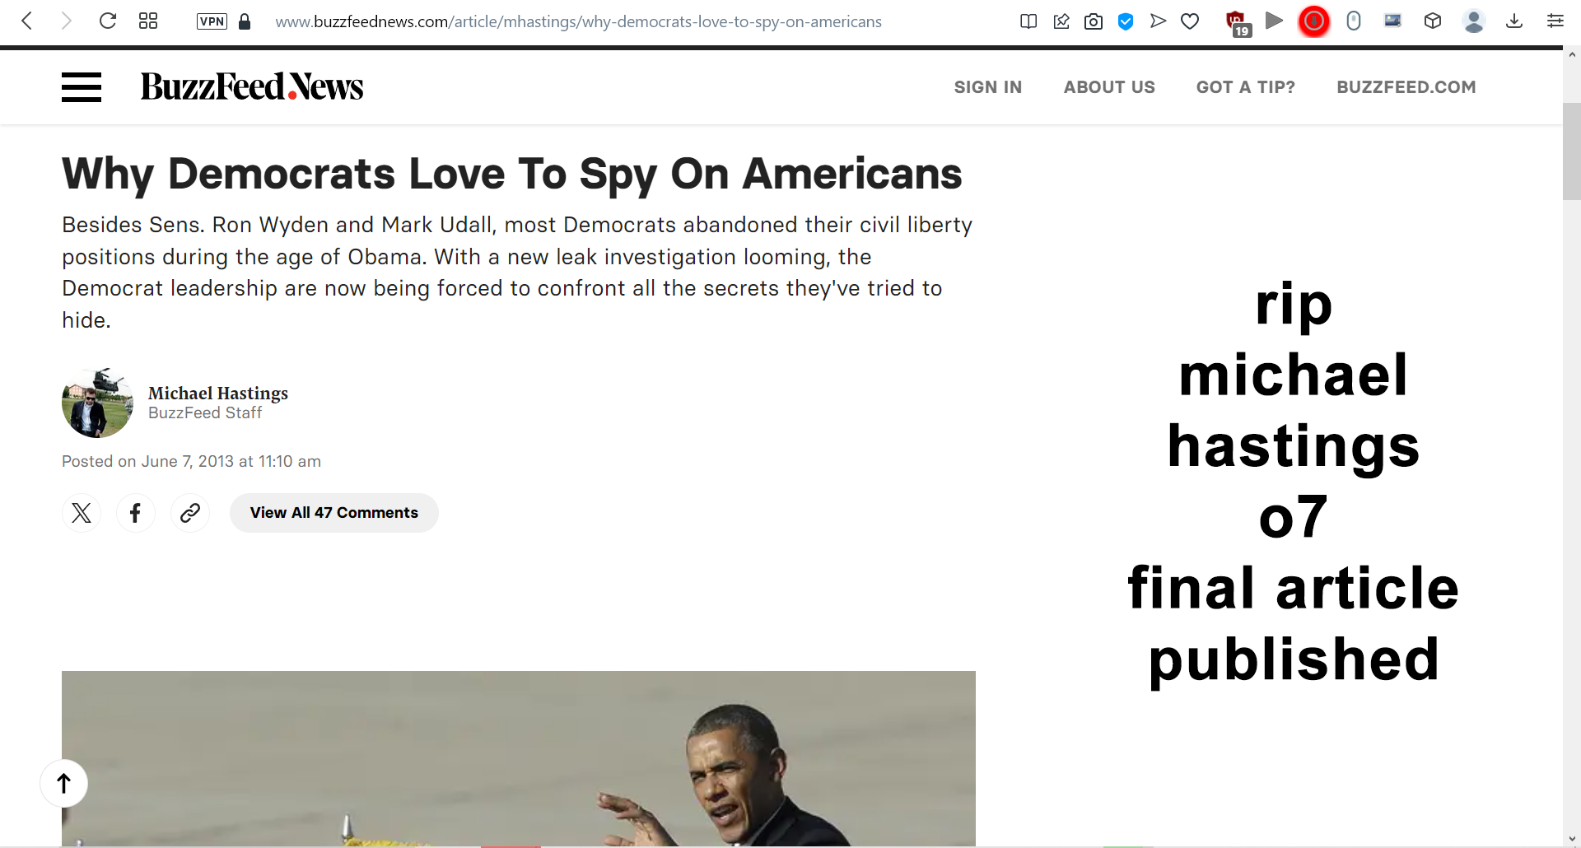Toggle the ad blocker shield

click(1126, 21)
